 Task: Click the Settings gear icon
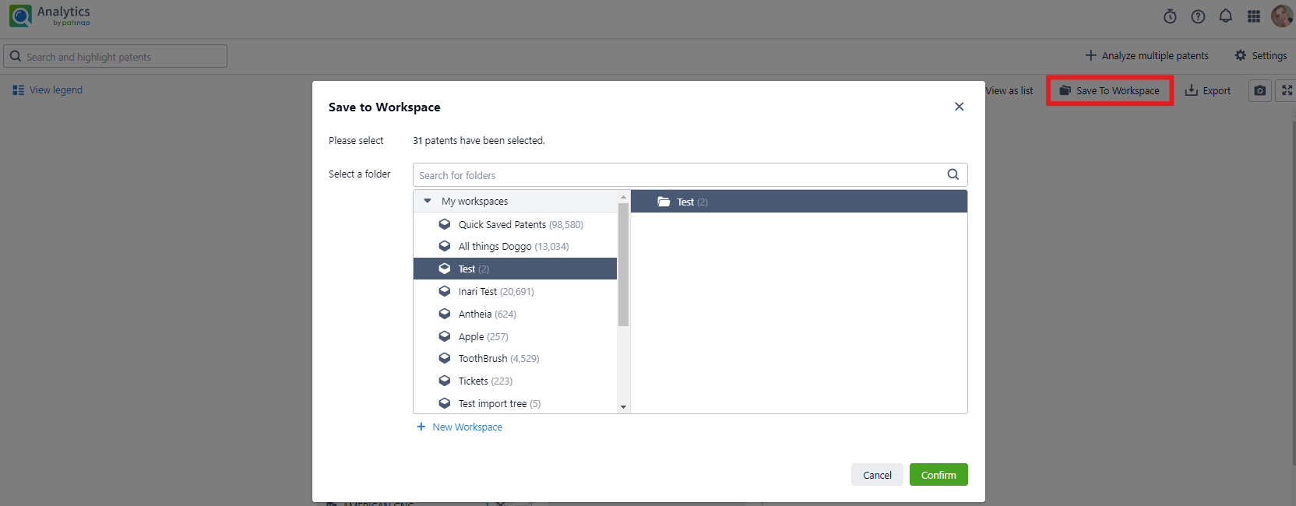click(1241, 55)
